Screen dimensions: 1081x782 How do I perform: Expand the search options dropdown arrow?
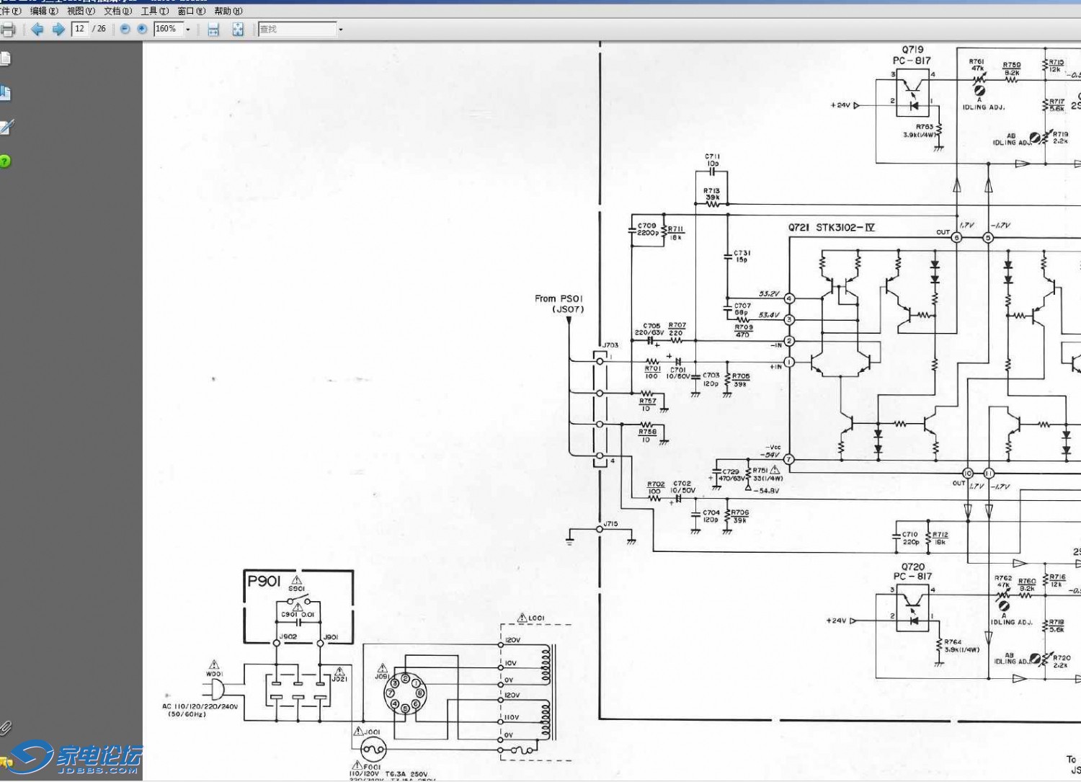tap(341, 30)
